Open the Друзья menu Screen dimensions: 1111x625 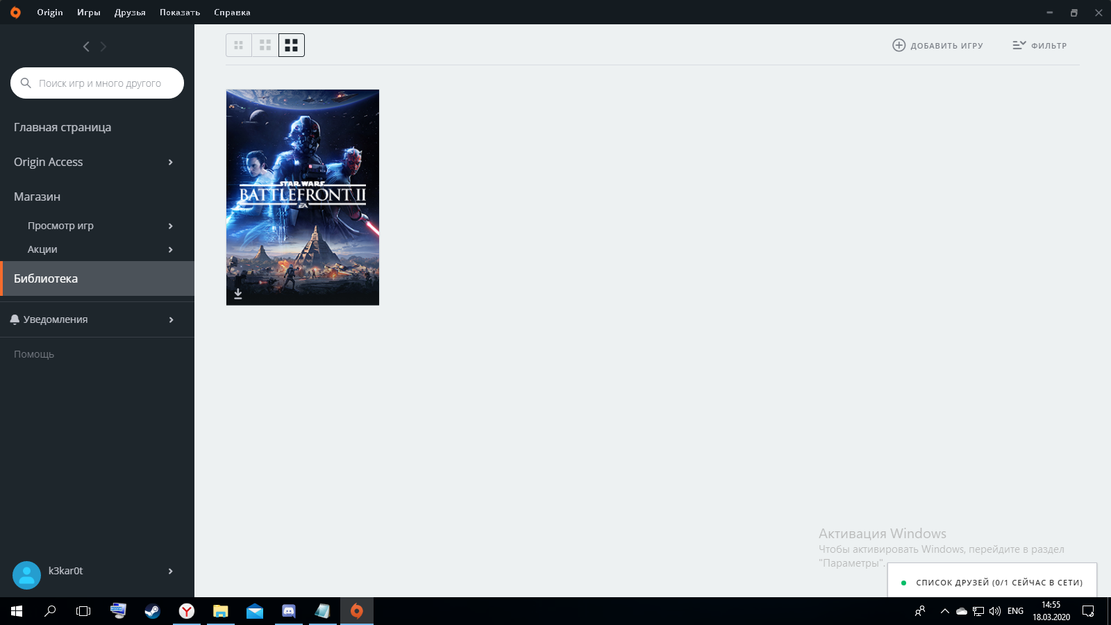pyautogui.click(x=130, y=12)
